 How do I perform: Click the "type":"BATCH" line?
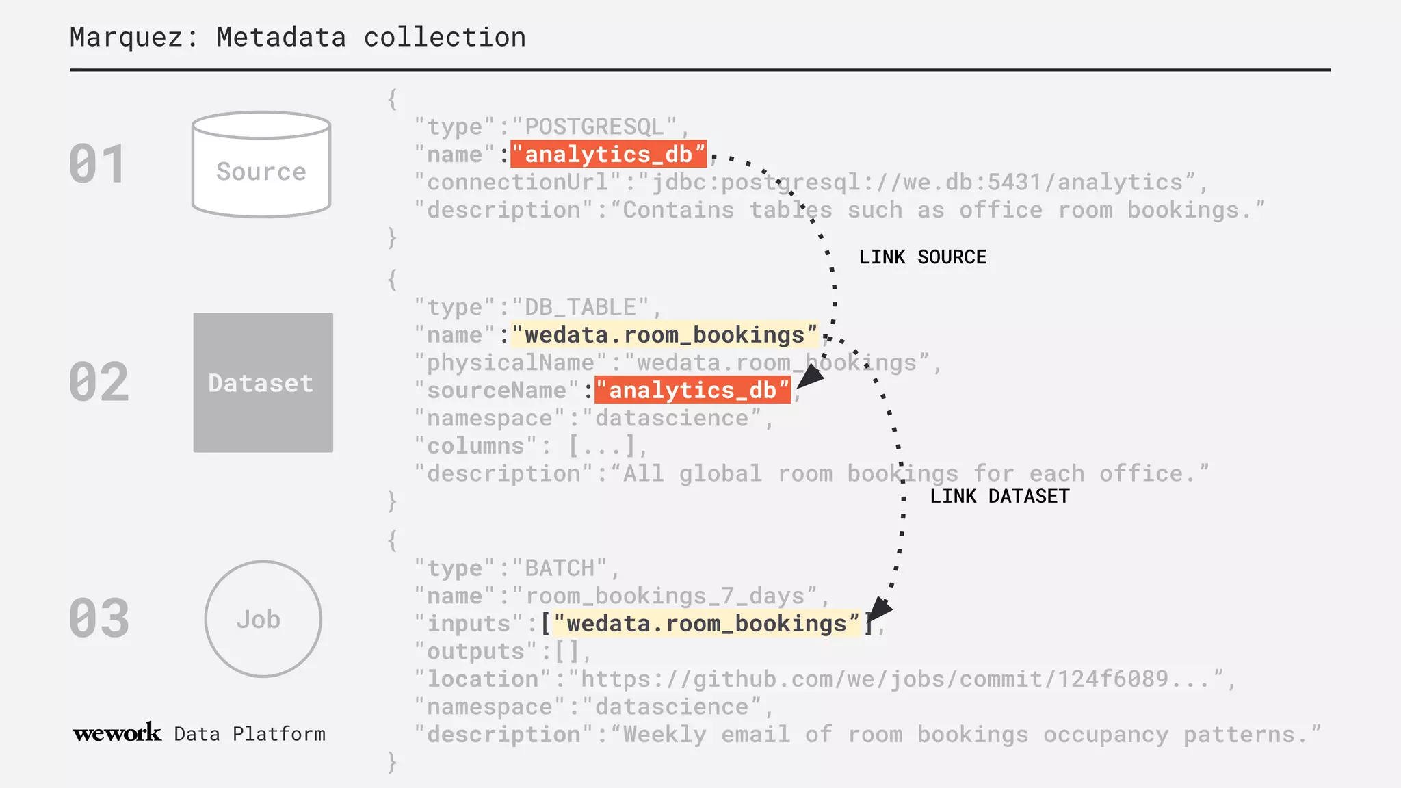[x=516, y=568]
